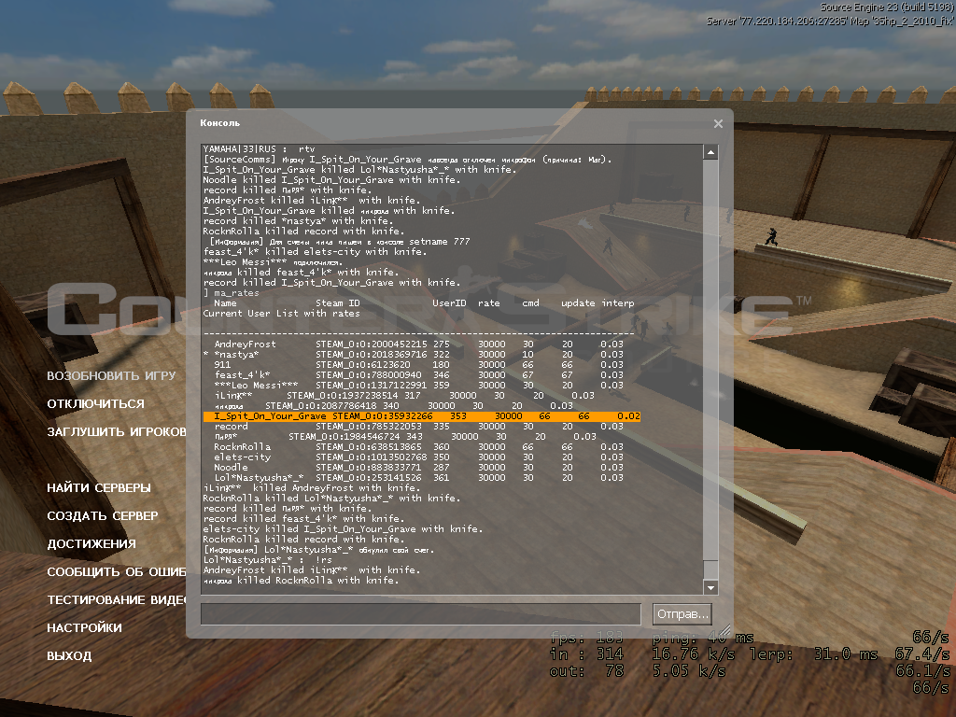Select highlighted I_Spit_On_Your_Grave rates row
The height and width of the screenshot is (717, 956).
pos(422,416)
